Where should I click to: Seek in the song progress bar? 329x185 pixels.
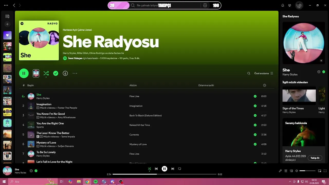(164, 174)
